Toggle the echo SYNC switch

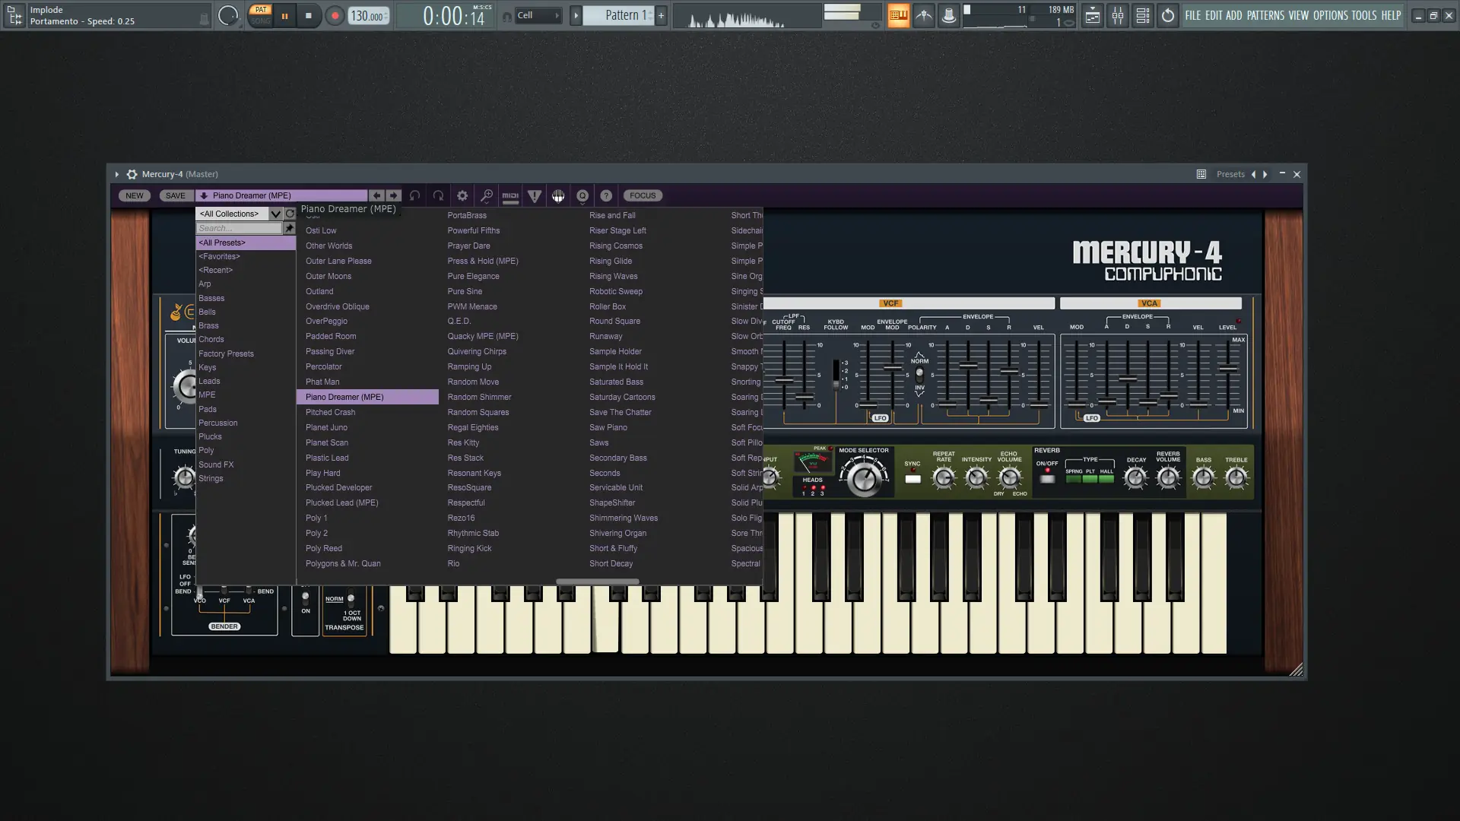tap(912, 479)
